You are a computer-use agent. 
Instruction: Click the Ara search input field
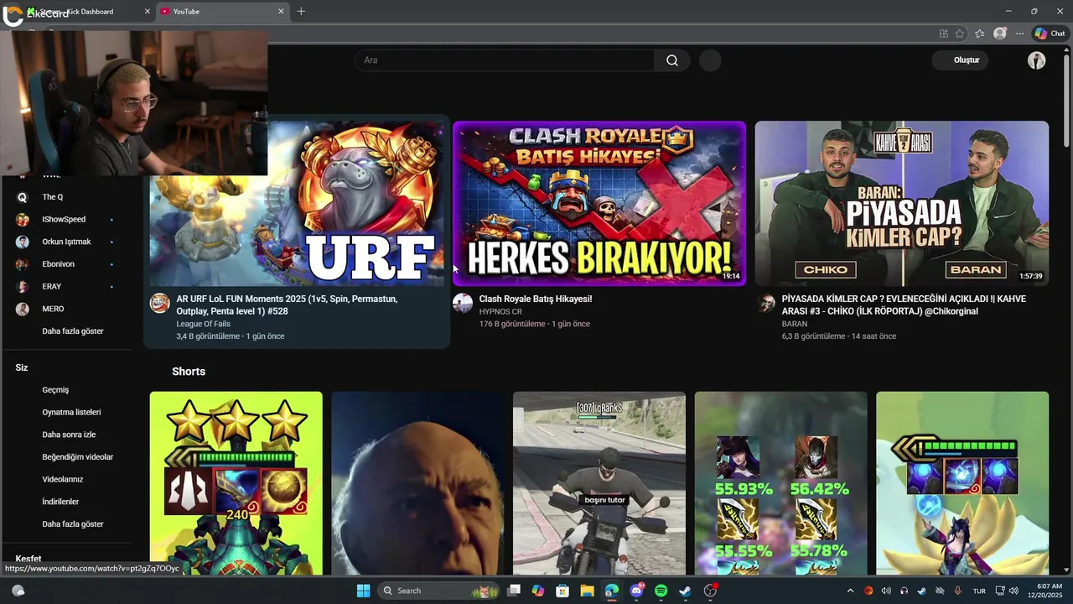[505, 60]
